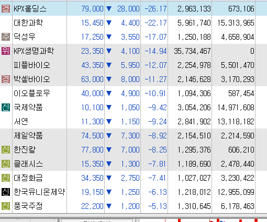Select stock name 클래시스
This screenshot has width=267, height=222.
28,164
